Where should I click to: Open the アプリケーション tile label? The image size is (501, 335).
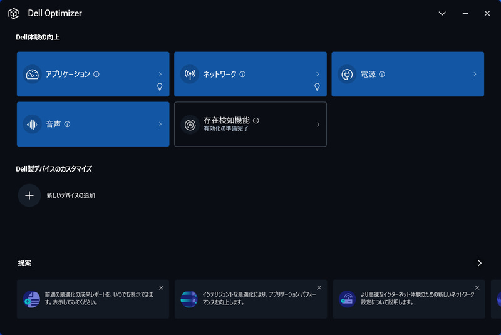pos(68,74)
